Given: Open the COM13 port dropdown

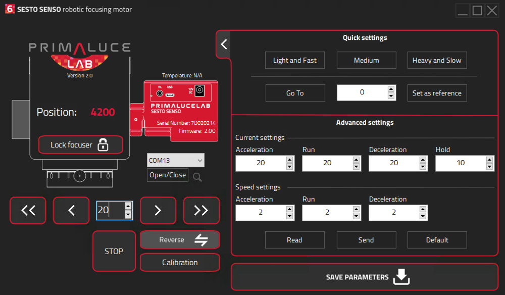Looking at the screenshot, I should point(176,160).
